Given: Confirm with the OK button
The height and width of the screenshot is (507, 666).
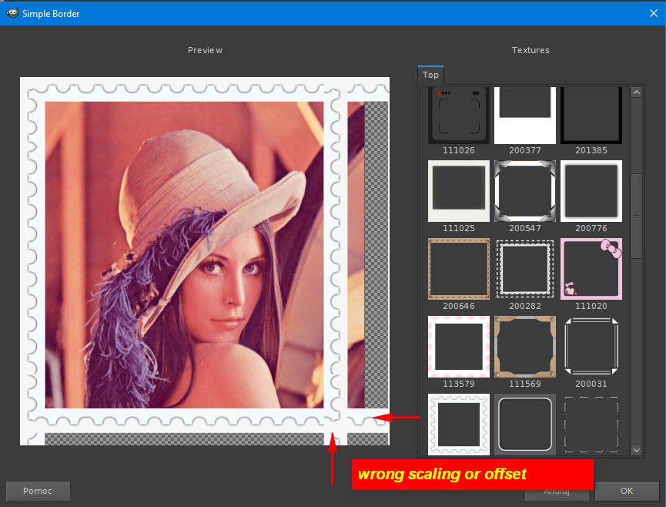Looking at the screenshot, I should (x=627, y=491).
